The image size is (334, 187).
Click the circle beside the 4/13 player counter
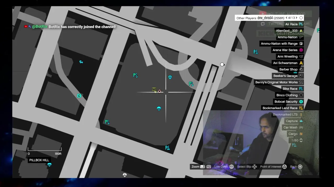[301, 18]
